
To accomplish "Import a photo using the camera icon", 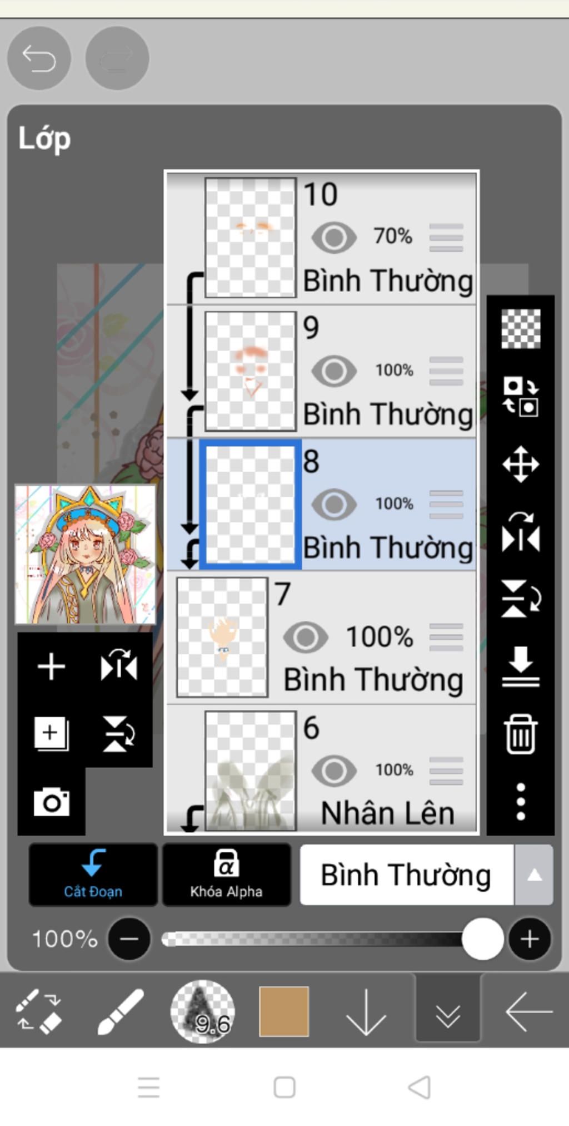I will pyautogui.click(x=51, y=802).
